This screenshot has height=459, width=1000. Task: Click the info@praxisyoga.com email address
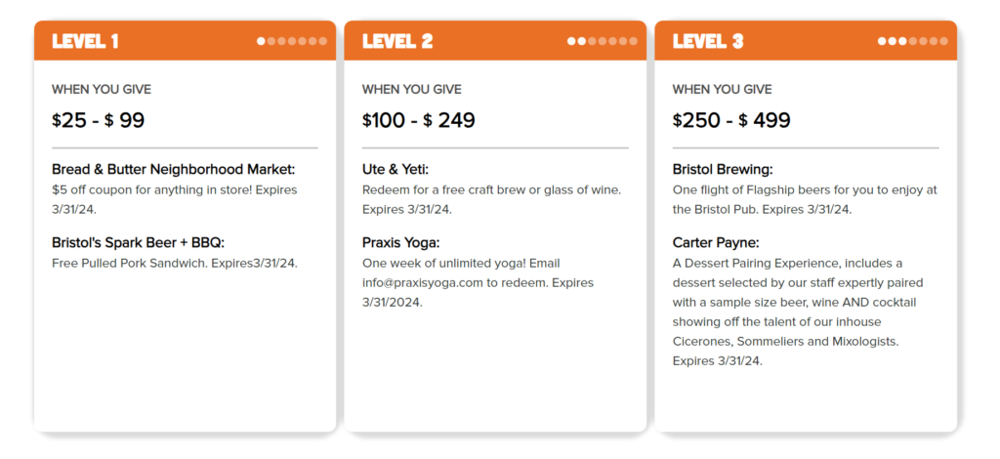[x=422, y=283]
